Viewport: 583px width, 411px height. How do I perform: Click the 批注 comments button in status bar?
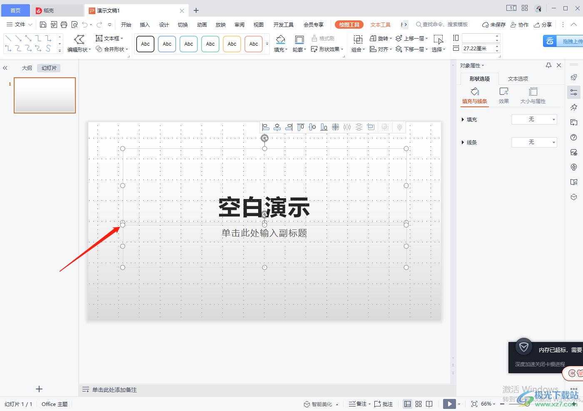tap(384, 404)
